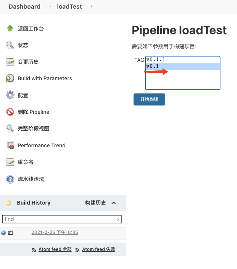The width and height of the screenshot is (237, 269).
Task: Click the 重命名 notepad icon
Action: point(10,162)
